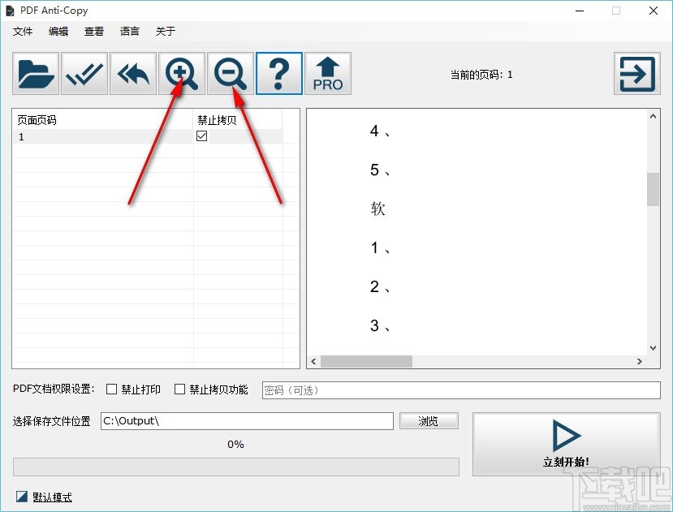Deselect all pages with the back arrows icon
The width and height of the screenshot is (673, 512).
point(132,73)
